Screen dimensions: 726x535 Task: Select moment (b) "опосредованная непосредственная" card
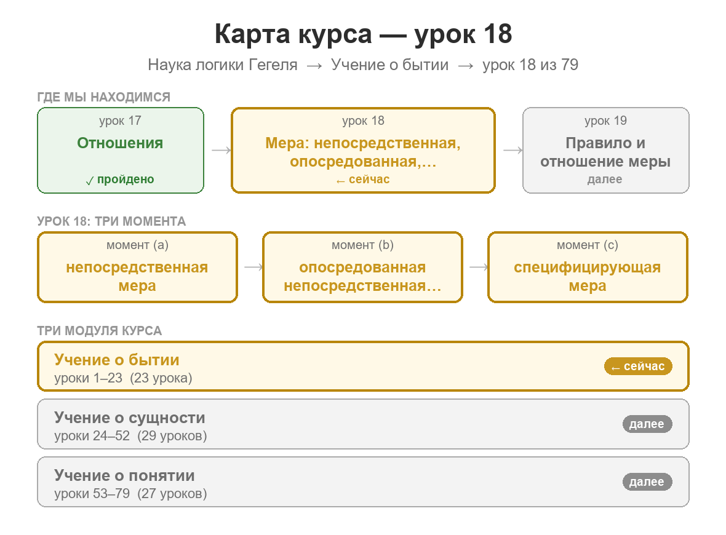coord(362,267)
